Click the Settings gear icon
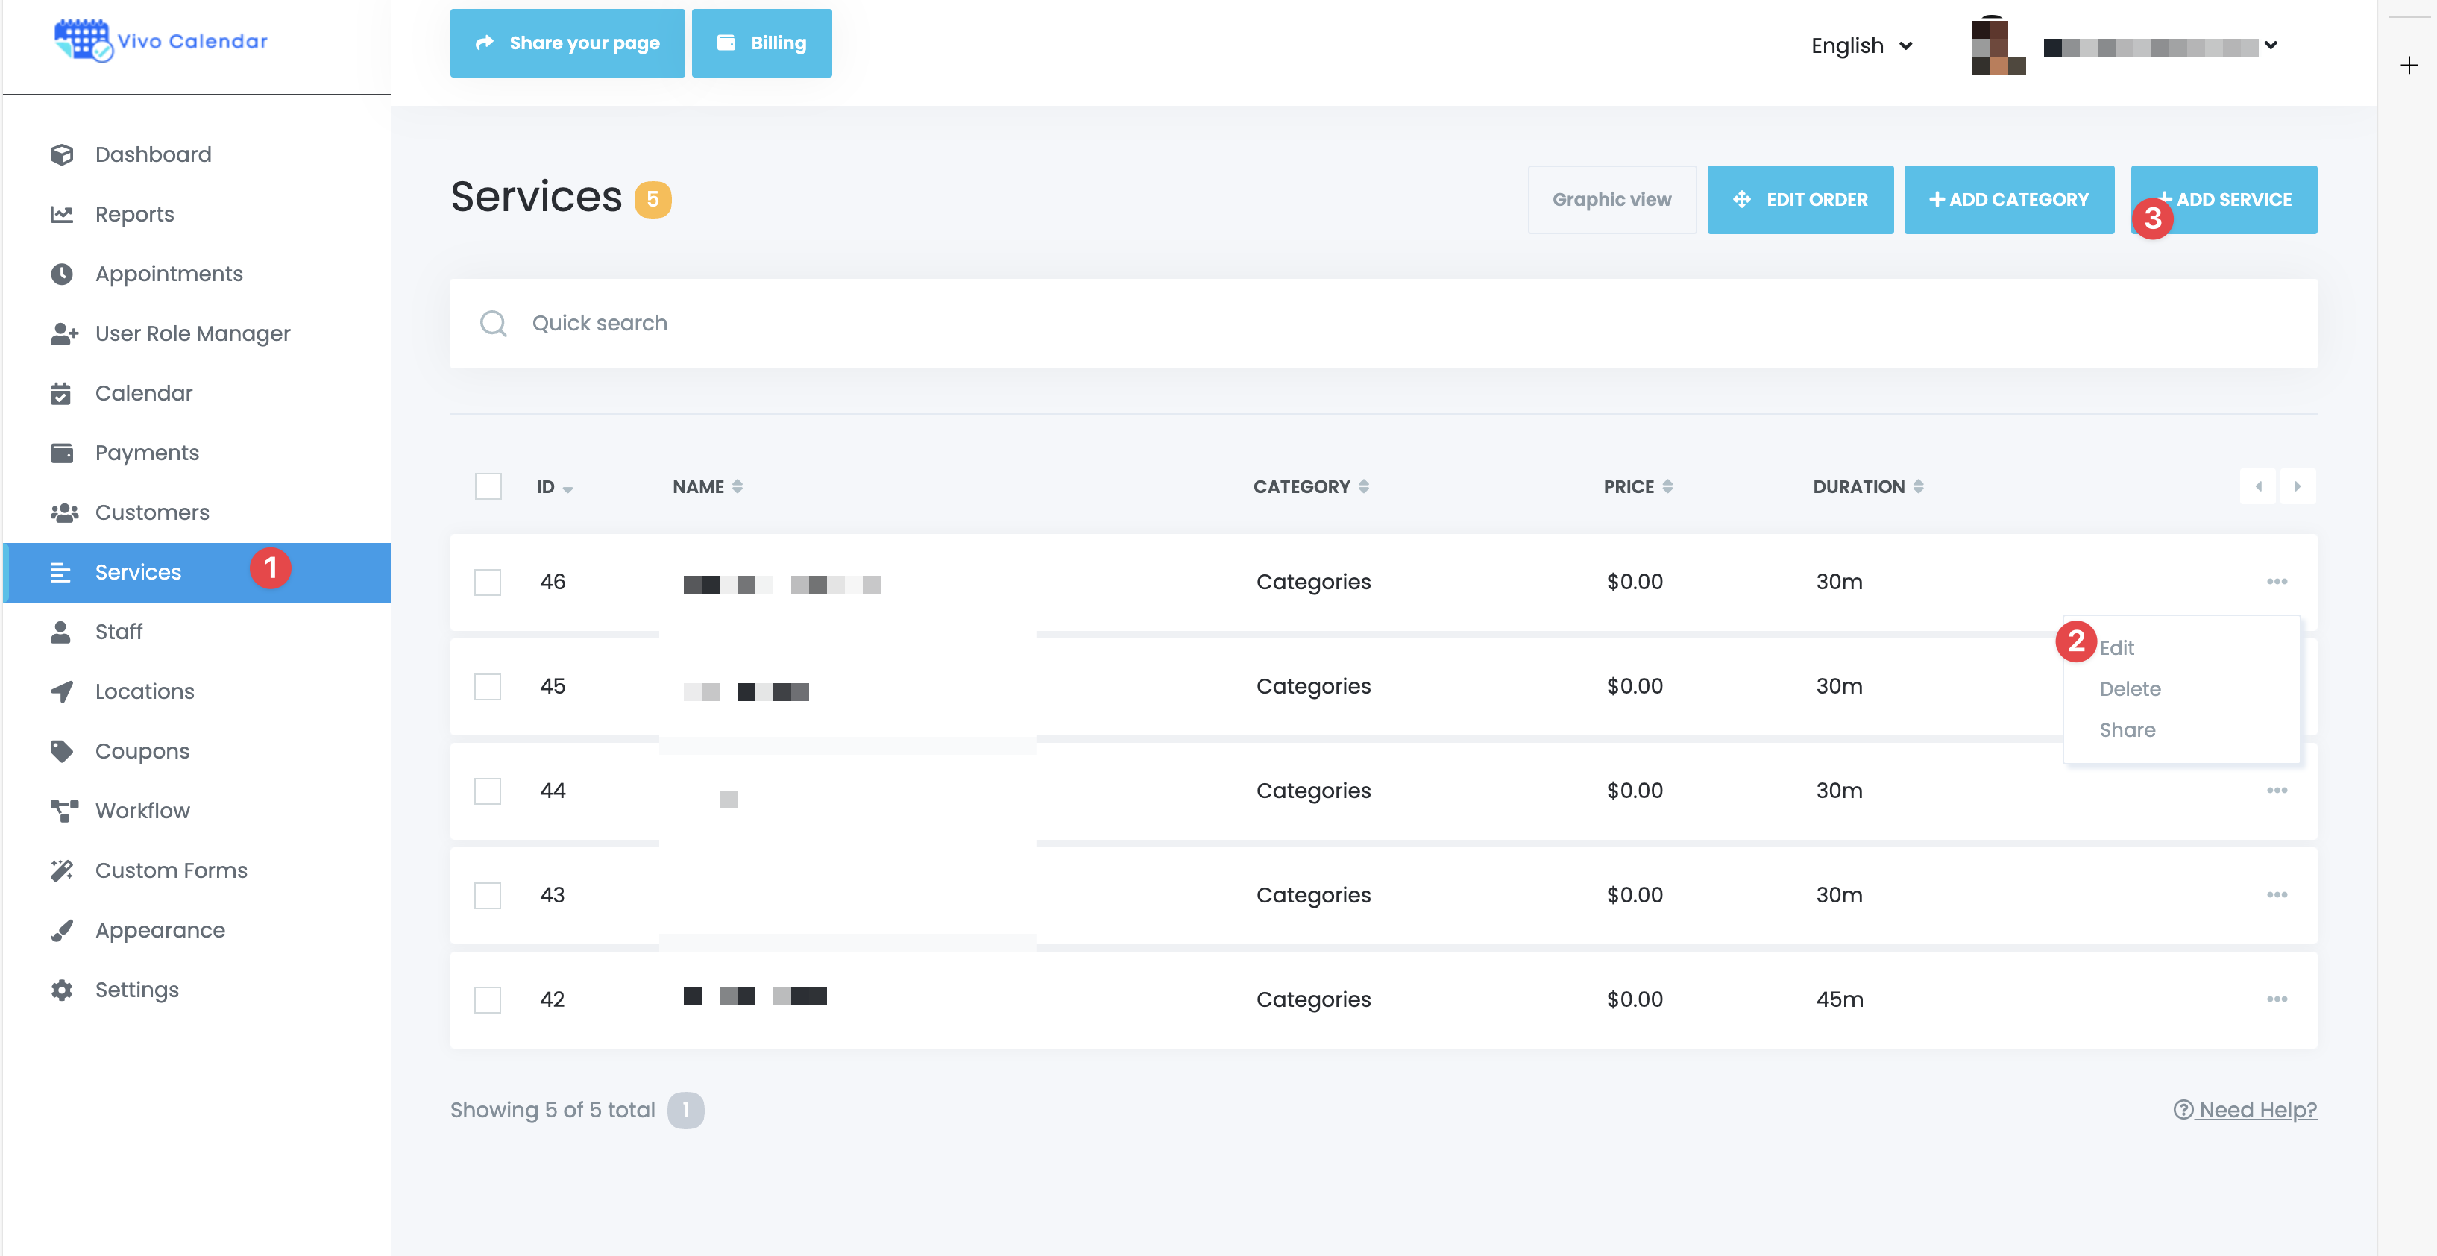 61,990
